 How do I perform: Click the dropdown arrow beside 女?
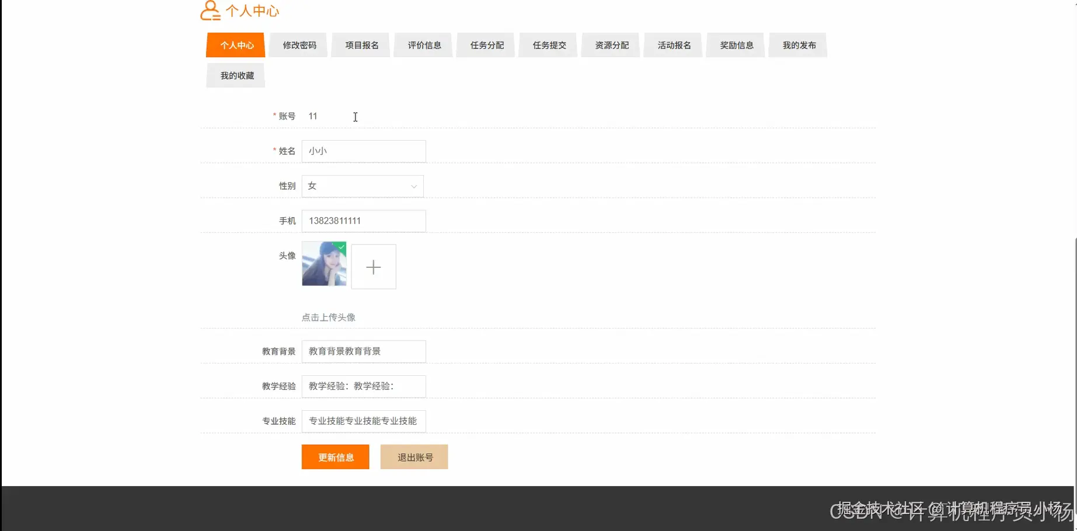(413, 186)
